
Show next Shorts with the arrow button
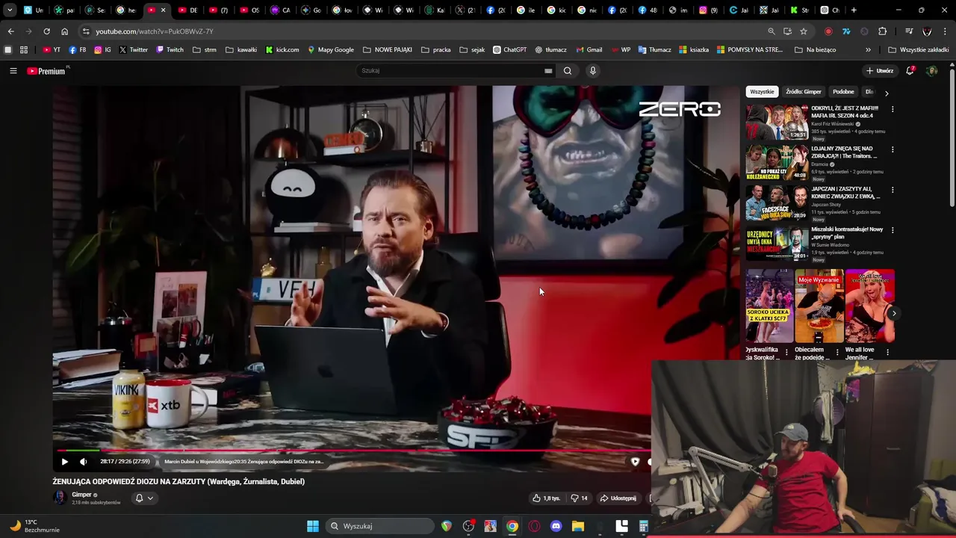(x=893, y=313)
